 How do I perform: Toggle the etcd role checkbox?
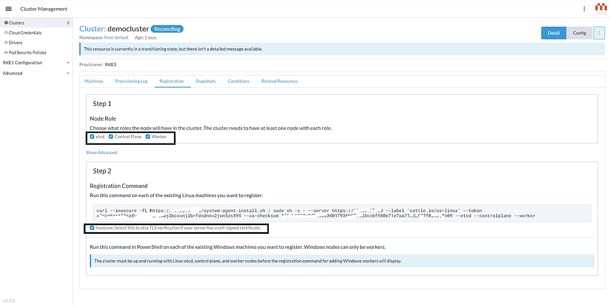92,137
